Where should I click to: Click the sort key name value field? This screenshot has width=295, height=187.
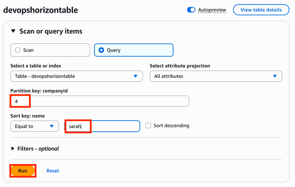click(x=102, y=126)
